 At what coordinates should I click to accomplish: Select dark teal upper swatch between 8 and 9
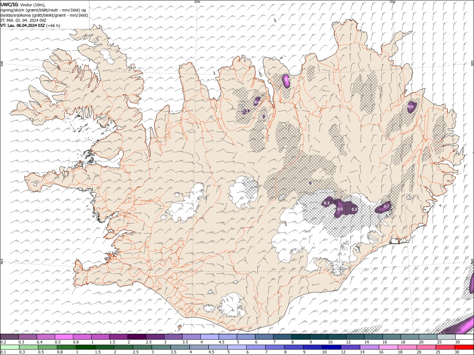tap(300, 337)
